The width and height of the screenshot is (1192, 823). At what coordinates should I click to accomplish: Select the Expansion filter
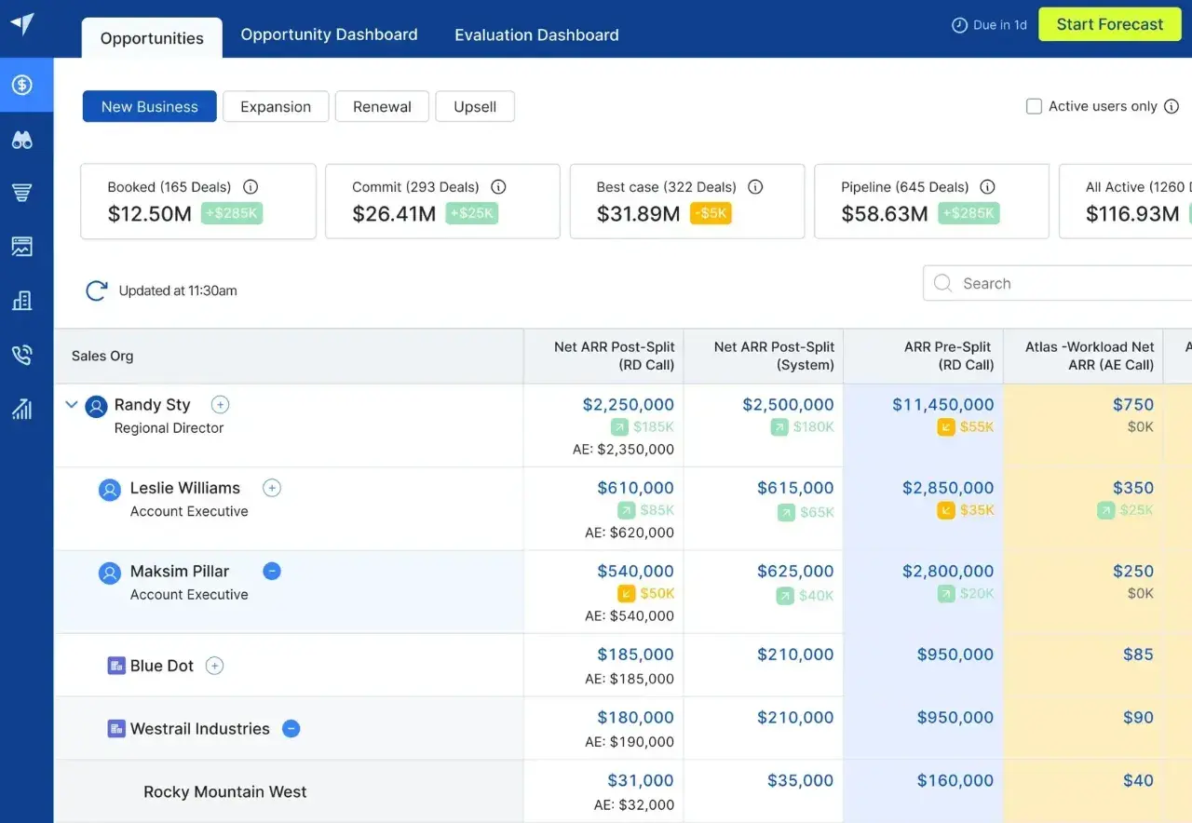(276, 107)
